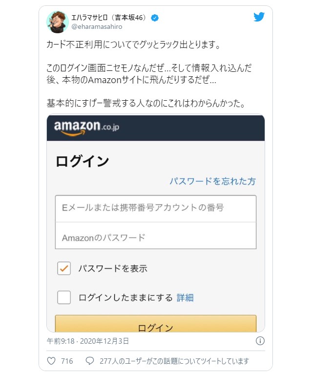Click the reply speech bubble icon
The width and height of the screenshot is (312, 375).
click(89, 361)
